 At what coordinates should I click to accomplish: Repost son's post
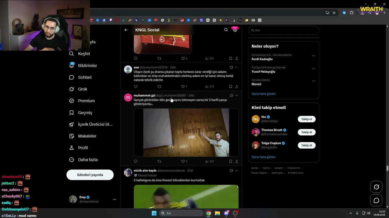159,86
